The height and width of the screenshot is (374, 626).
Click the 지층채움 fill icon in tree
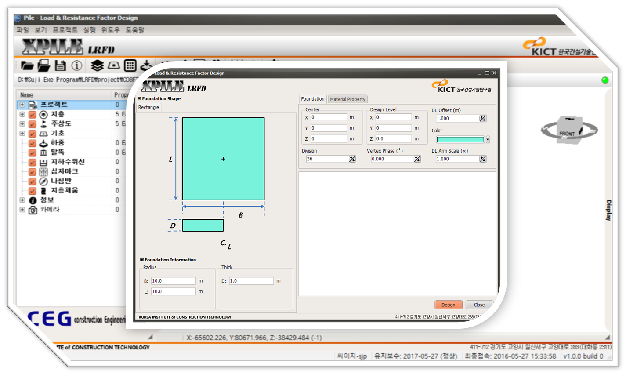click(43, 191)
